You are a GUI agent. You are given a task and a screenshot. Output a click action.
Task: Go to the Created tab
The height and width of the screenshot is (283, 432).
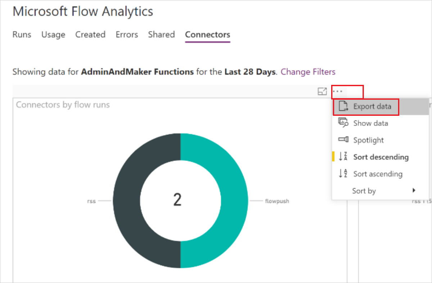(90, 35)
